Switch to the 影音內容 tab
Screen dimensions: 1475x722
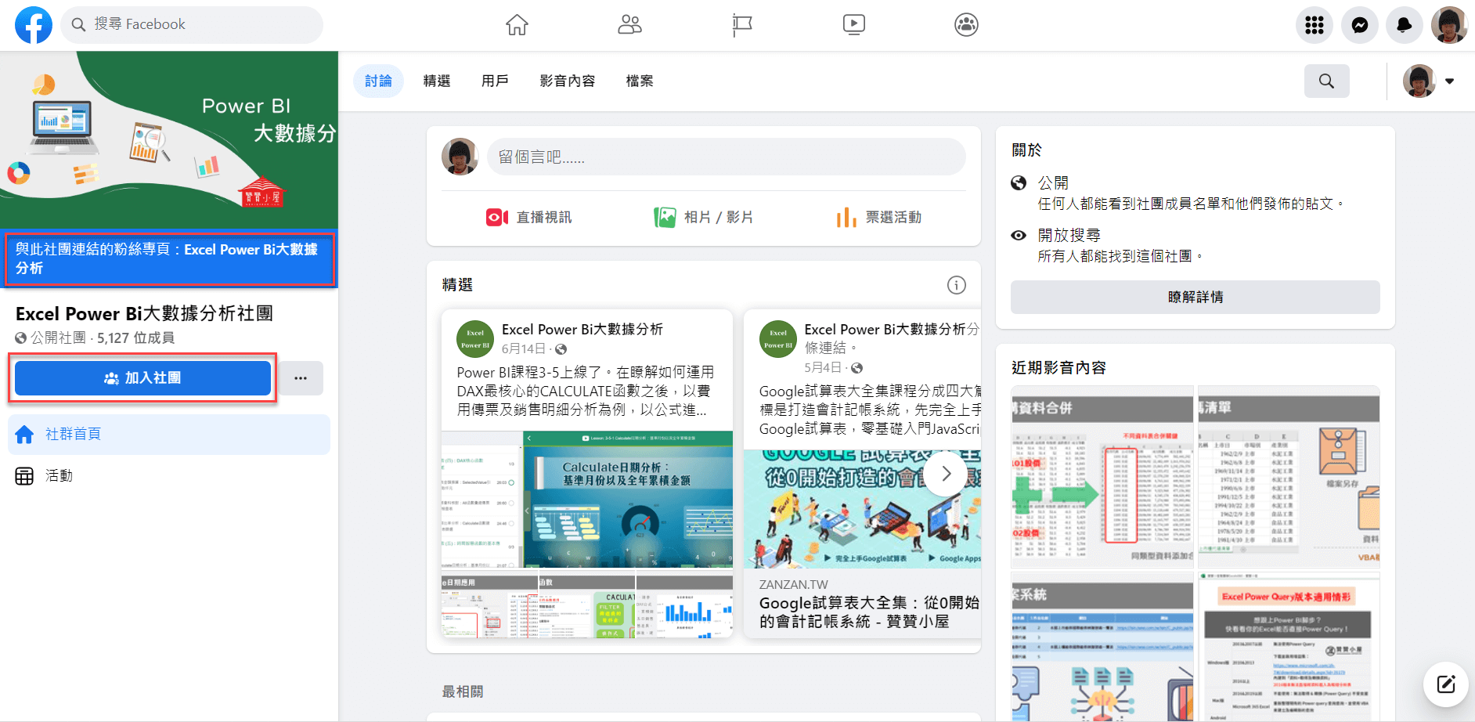(x=568, y=81)
